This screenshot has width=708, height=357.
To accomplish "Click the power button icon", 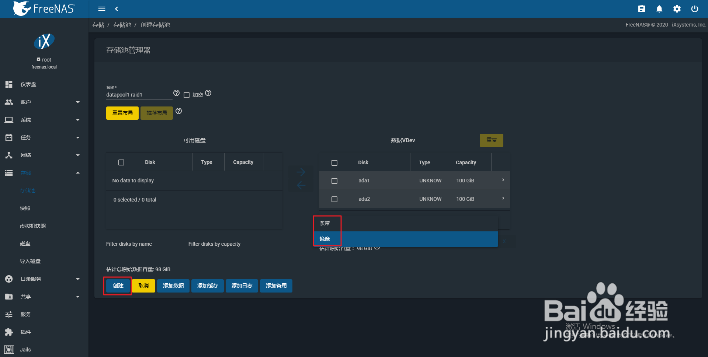I will click(x=695, y=9).
